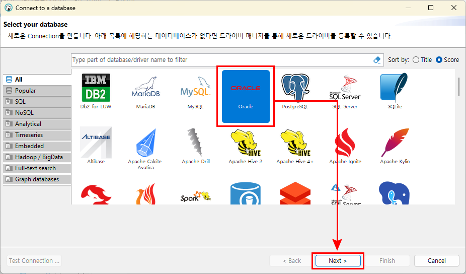The width and height of the screenshot is (466, 274).
Task: Switch to the Embedded category
Action: click(x=37, y=146)
